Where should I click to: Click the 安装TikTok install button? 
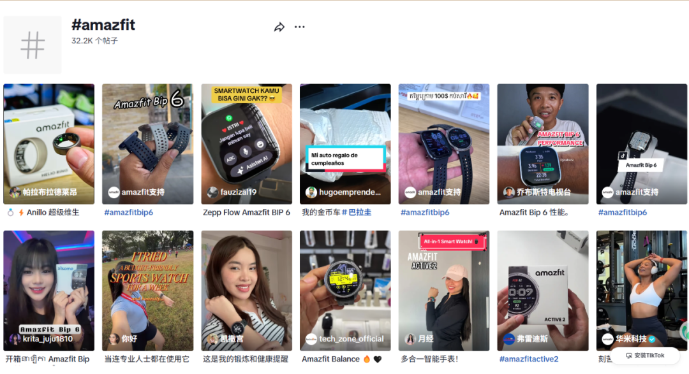(645, 356)
